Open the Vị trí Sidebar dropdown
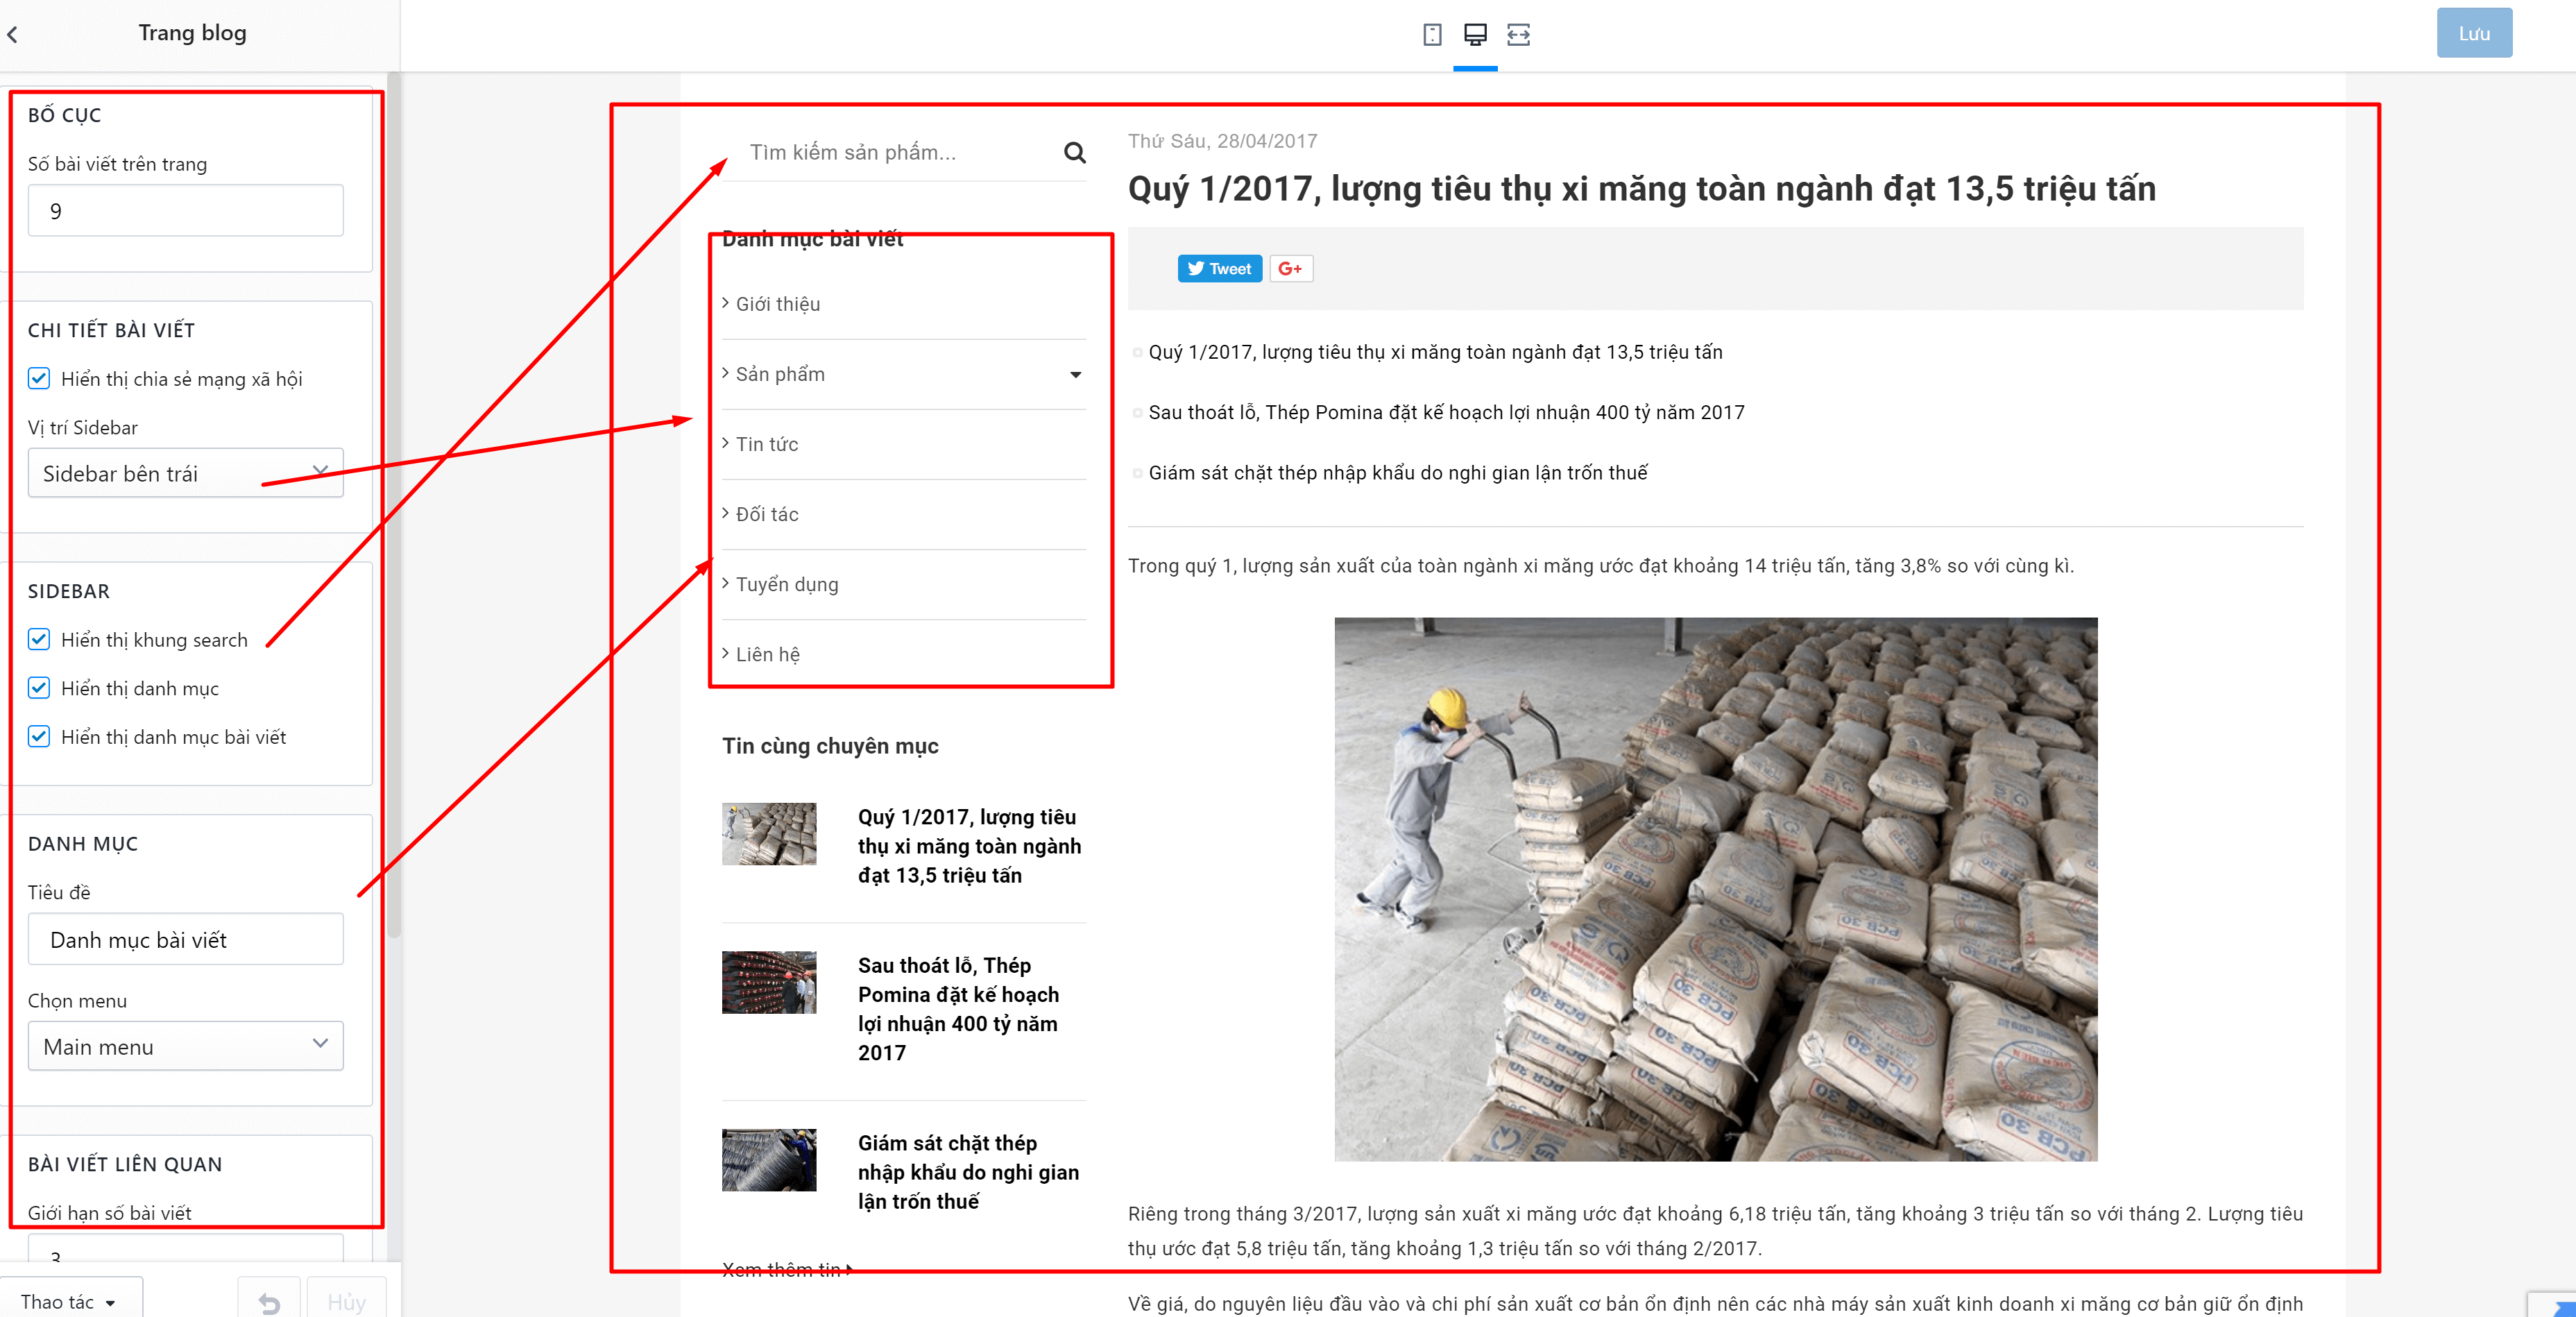 click(185, 473)
